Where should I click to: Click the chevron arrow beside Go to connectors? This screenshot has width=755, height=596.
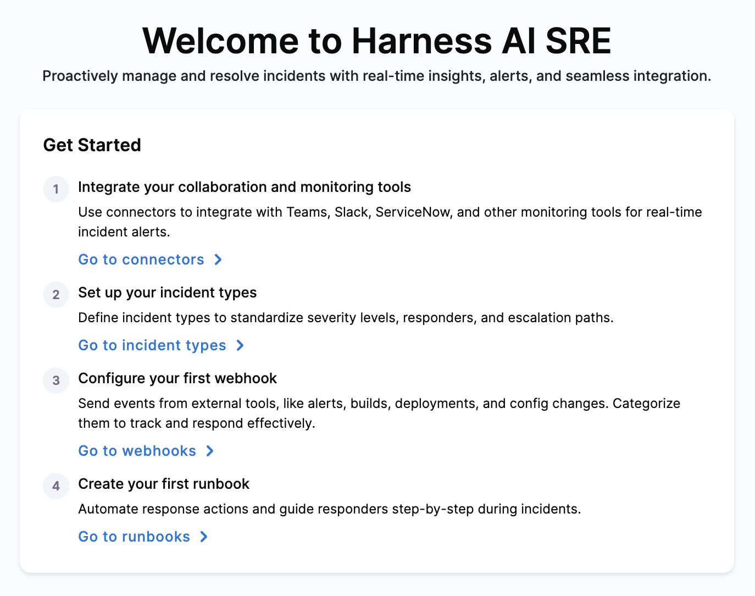[218, 260]
